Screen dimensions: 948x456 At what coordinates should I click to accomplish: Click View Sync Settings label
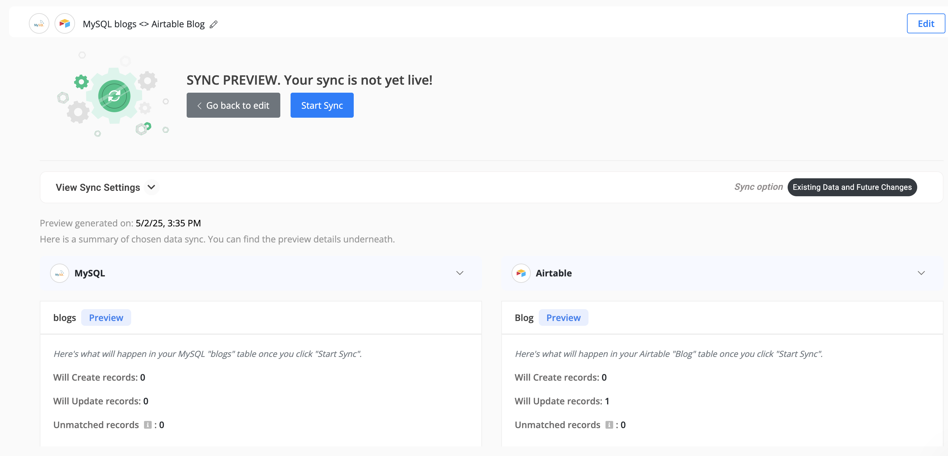click(98, 187)
